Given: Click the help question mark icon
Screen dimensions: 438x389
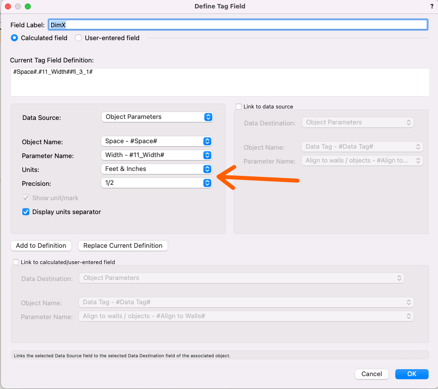Looking at the screenshot, I should tap(431, 6).
